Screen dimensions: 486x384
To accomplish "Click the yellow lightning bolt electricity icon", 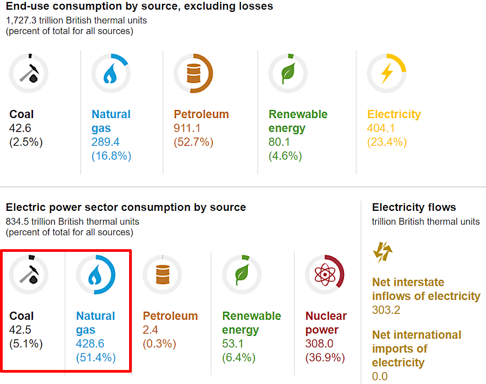I will pos(386,73).
